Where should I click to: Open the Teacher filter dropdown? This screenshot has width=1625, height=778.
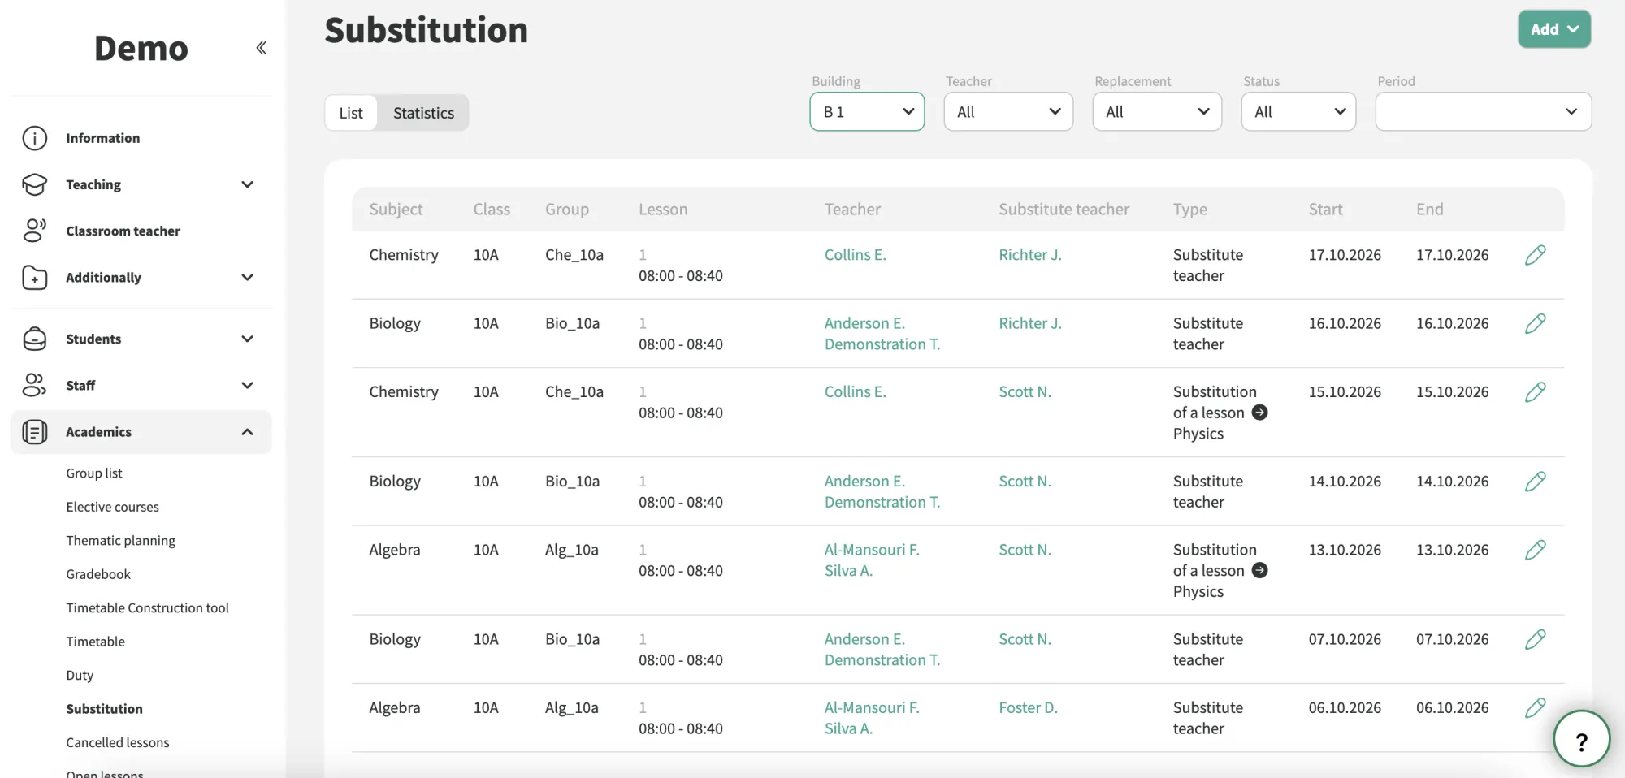pos(1008,111)
